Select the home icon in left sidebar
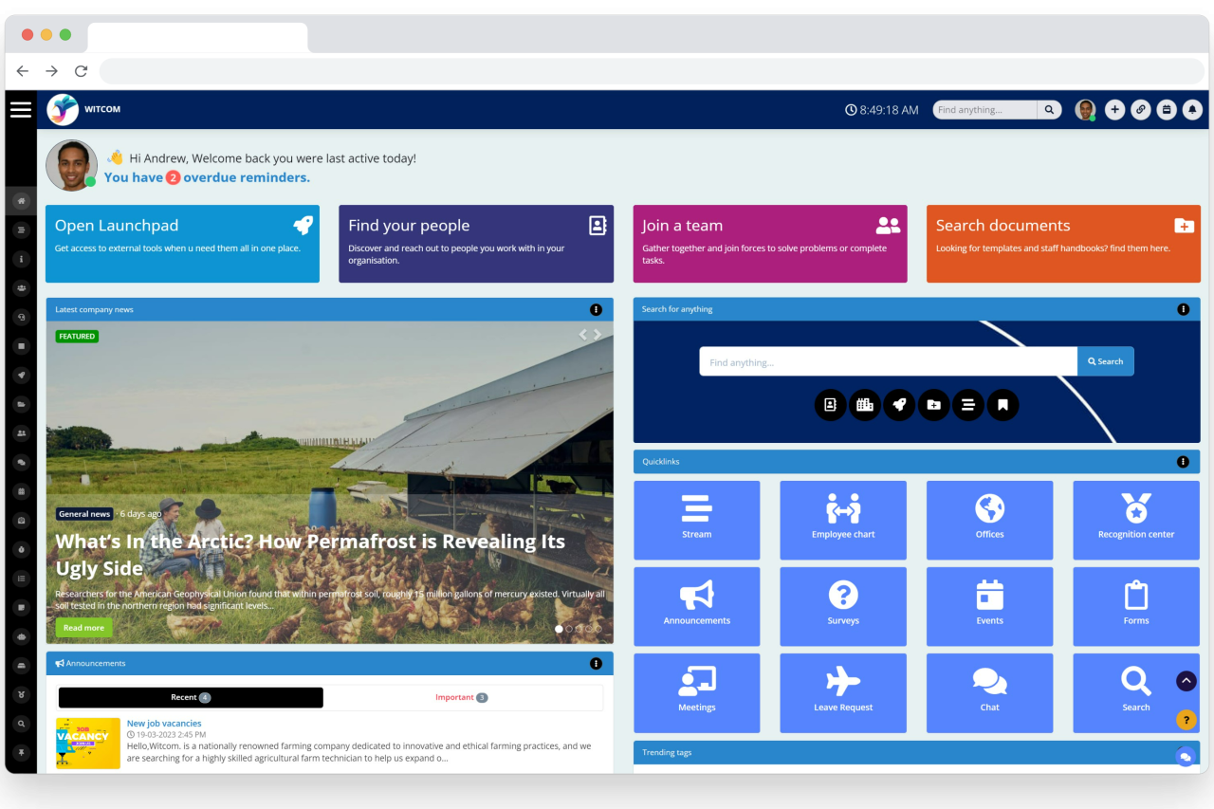 pyautogui.click(x=21, y=201)
